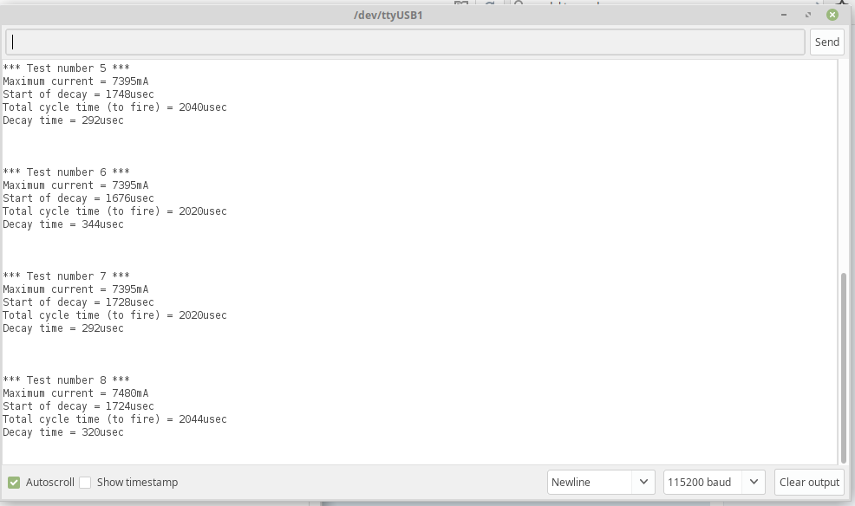
Task: Focus the serial message input field
Action: click(406, 42)
